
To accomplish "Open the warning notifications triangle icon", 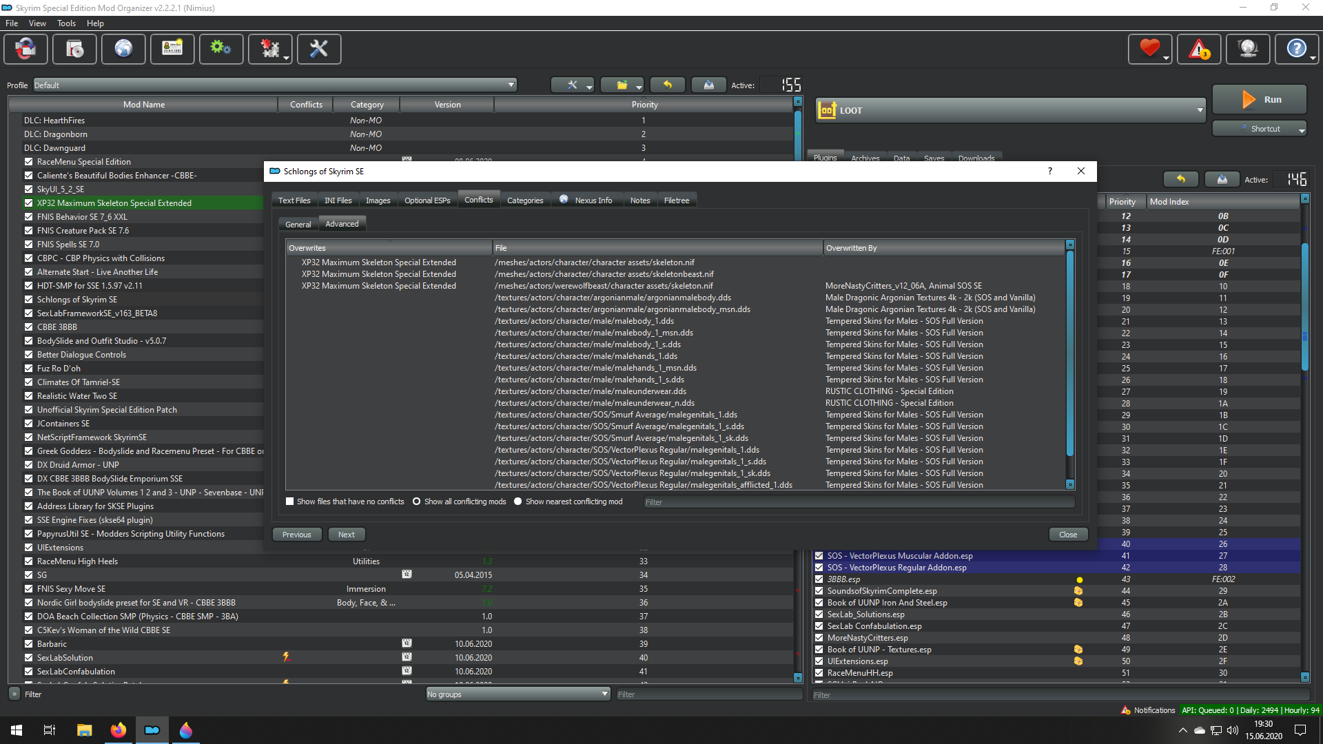I will click(x=1199, y=49).
